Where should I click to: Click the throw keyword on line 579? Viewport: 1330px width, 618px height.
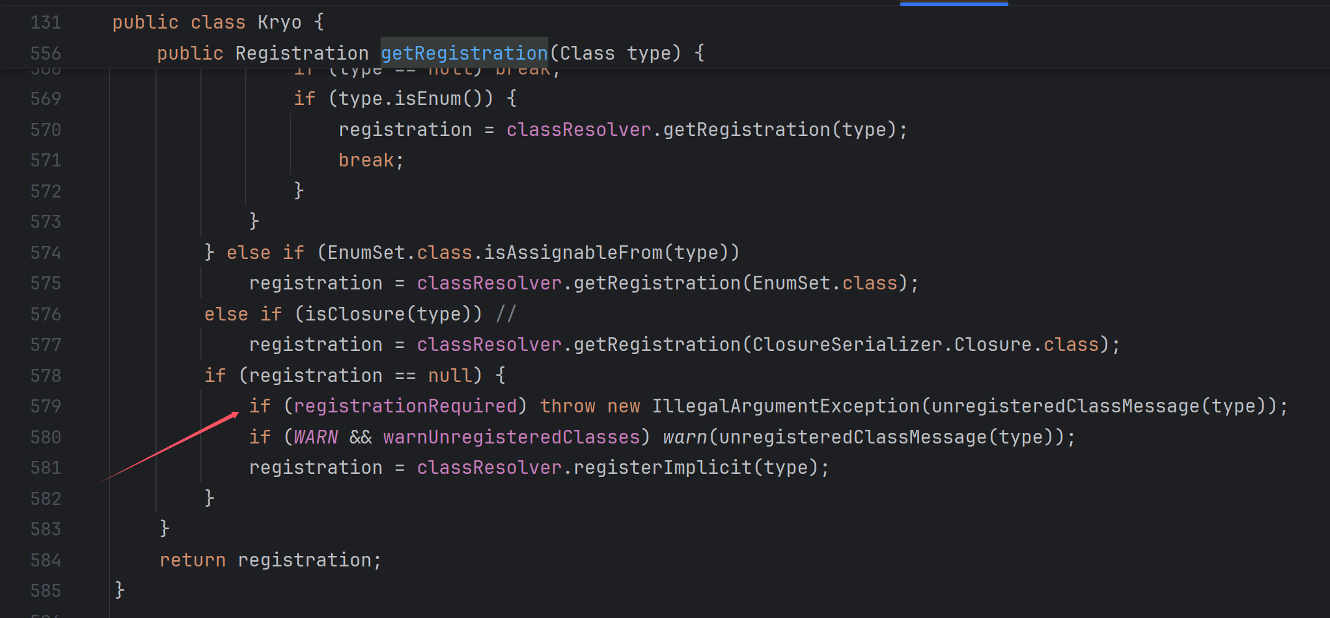(x=568, y=406)
